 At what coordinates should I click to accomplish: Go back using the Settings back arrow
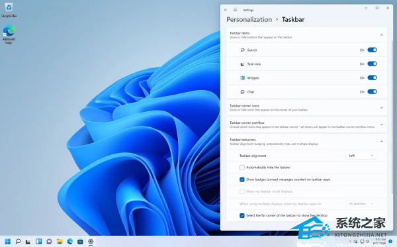(x=226, y=10)
